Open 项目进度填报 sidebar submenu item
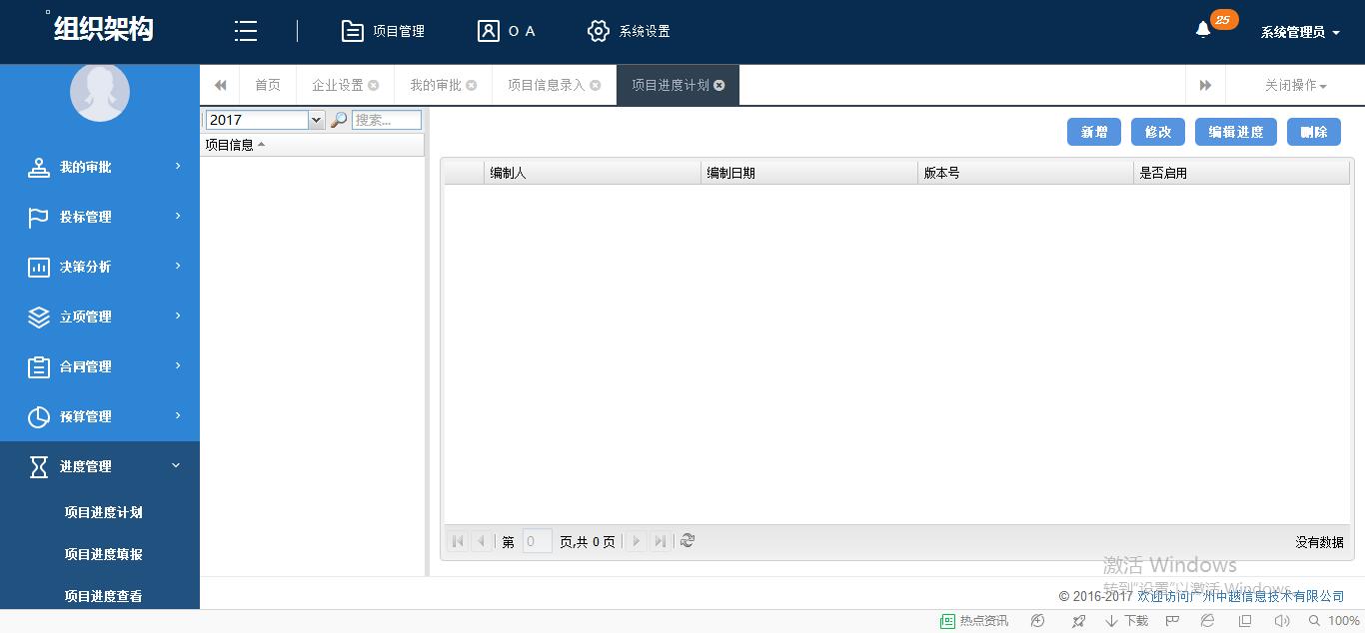1365x633 pixels. coord(104,554)
